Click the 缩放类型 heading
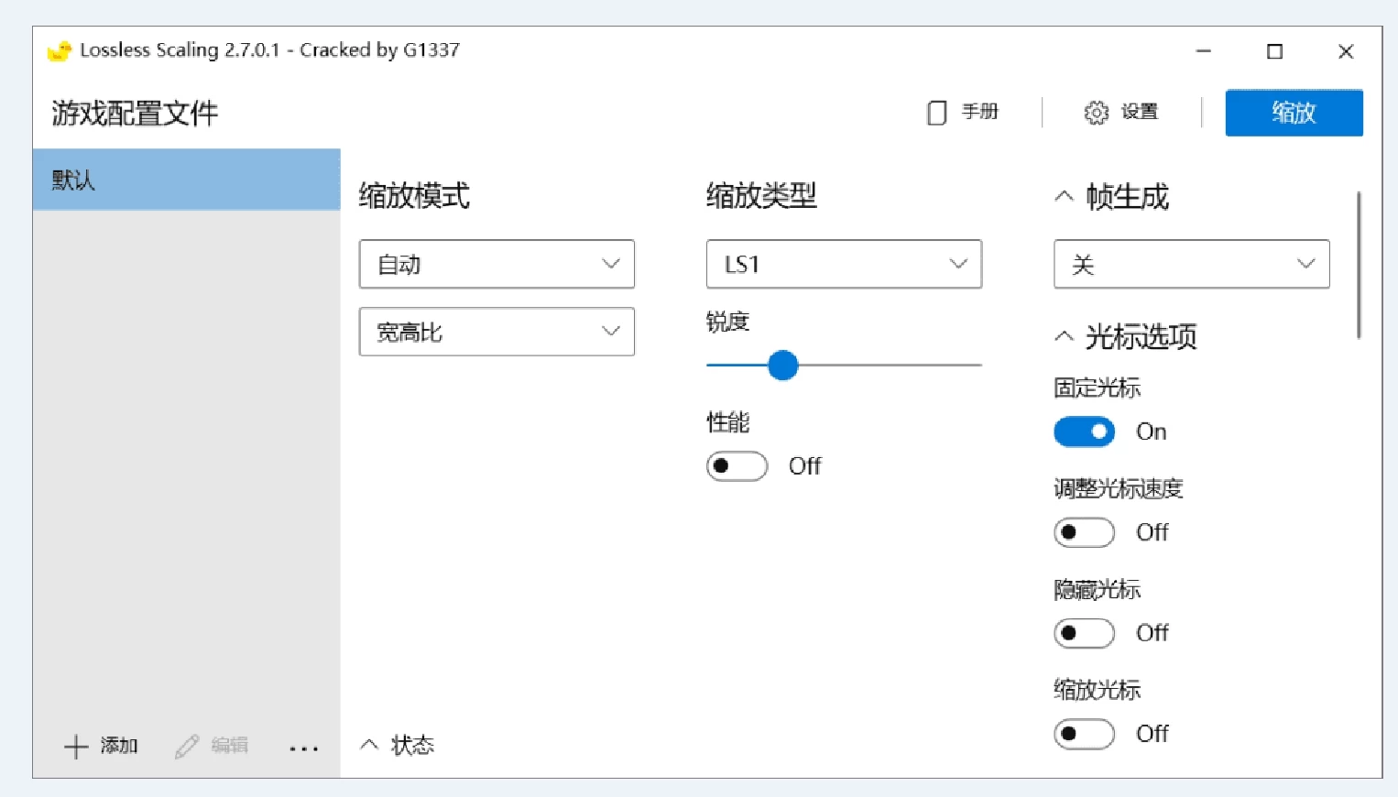Viewport: 1398px width, 797px height. click(761, 196)
